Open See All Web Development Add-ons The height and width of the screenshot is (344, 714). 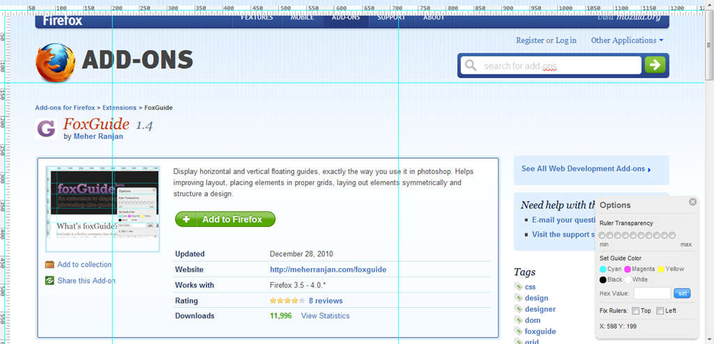point(584,169)
